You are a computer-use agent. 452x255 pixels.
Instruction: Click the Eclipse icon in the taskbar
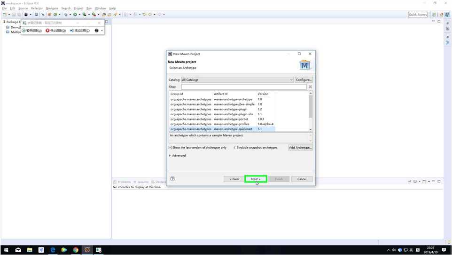87,250
